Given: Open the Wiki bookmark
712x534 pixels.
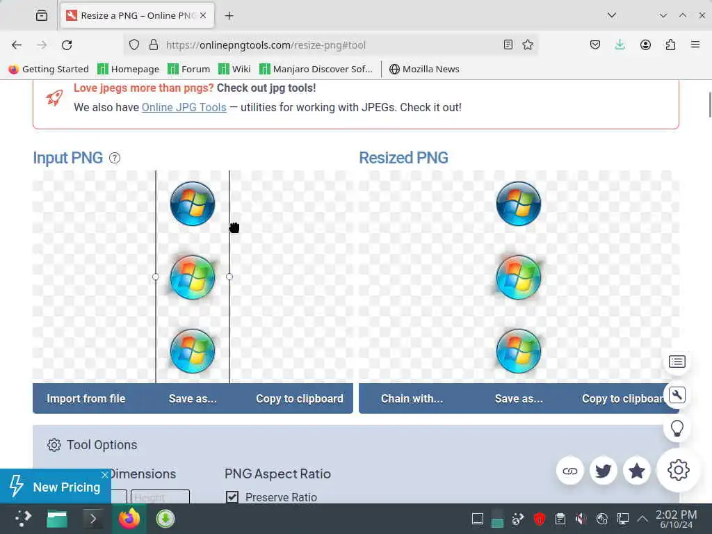Looking at the screenshot, I should 234,69.
